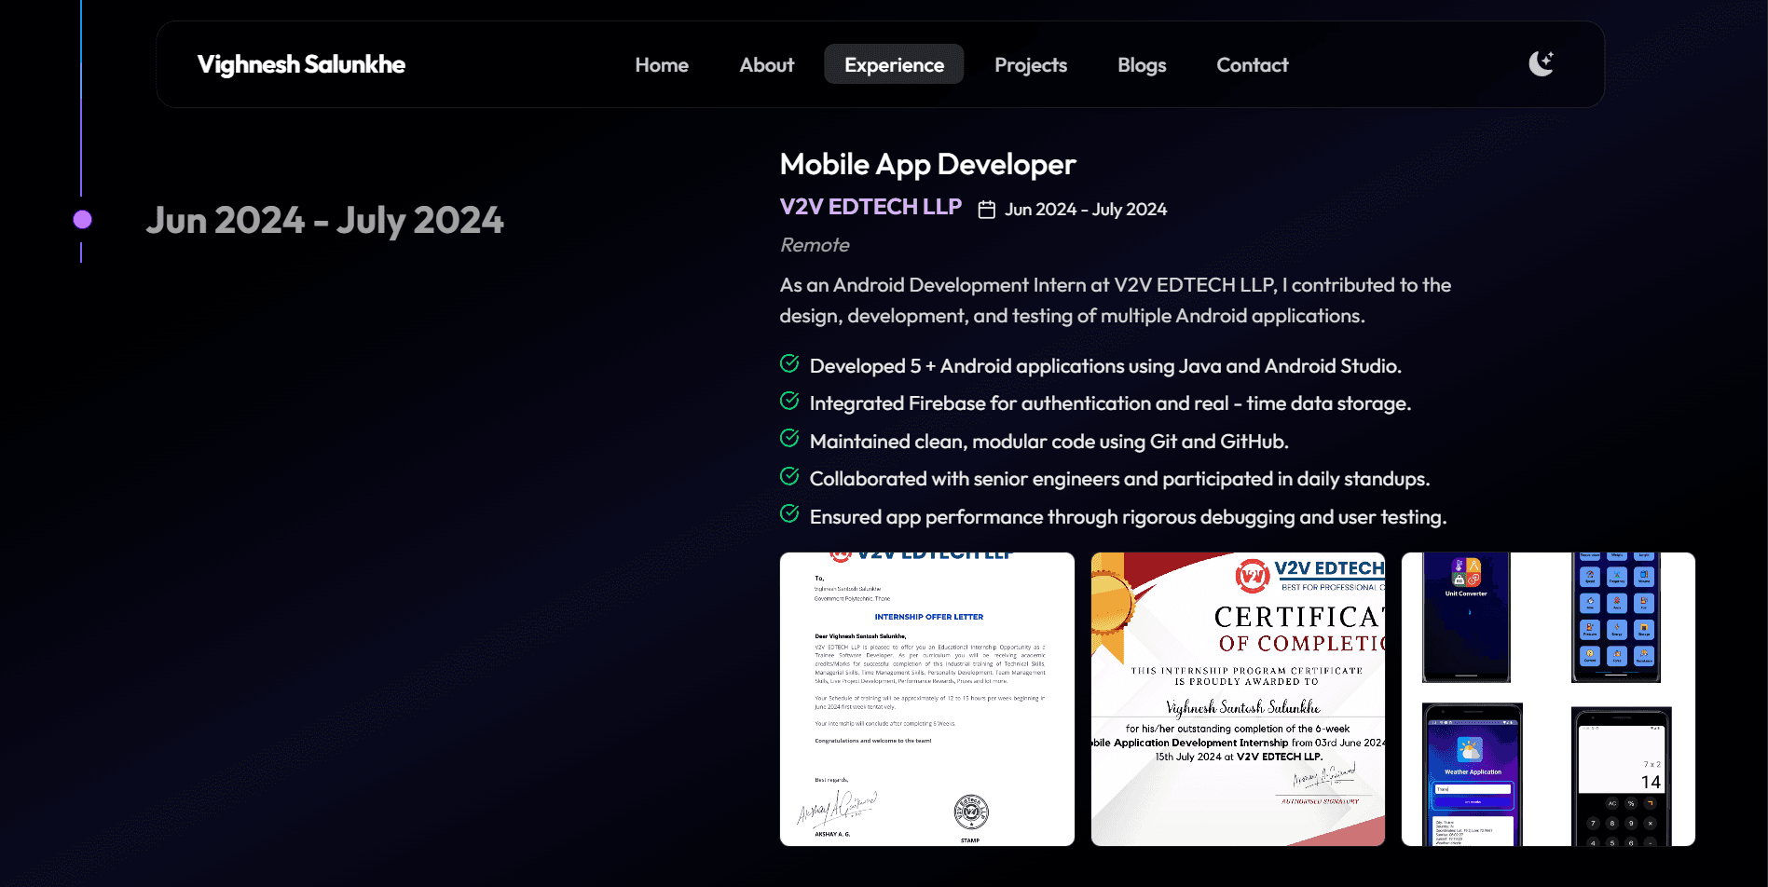
Task: Go to the Blogs section
Action: (1141, 64)
